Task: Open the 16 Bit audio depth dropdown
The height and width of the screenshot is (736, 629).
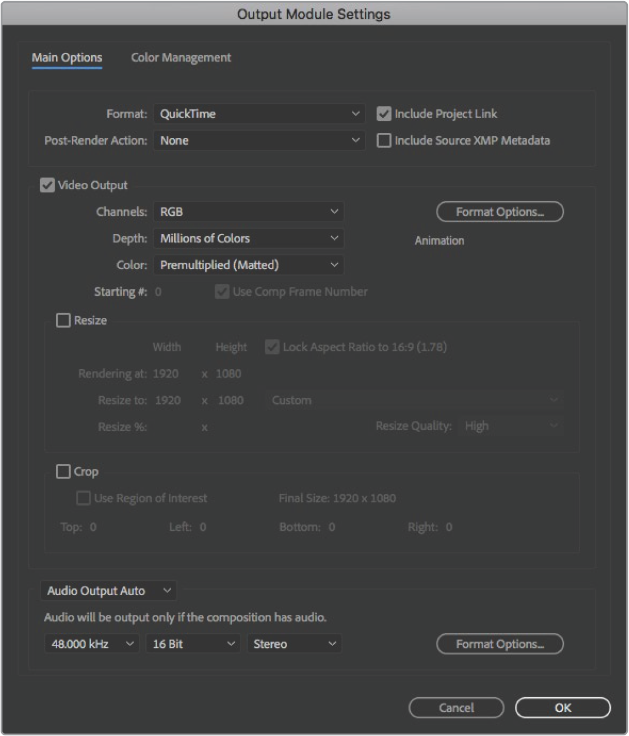Action: [x=192, y=644]
